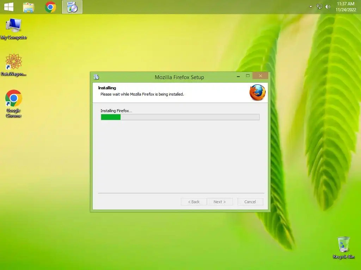Select the DataWagon desktop shortcut
The width and height of the screenshot is (361, 270).
tap(14, 65)
